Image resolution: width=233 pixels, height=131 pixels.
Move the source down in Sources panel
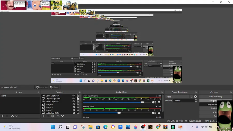[62, 116]
